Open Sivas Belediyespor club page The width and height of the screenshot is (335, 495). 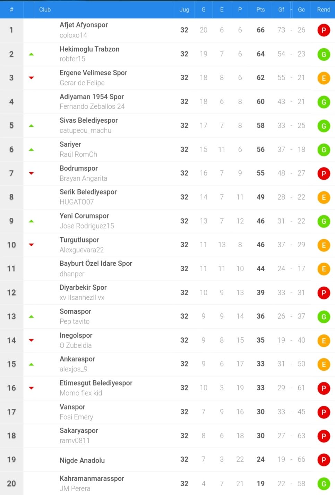(x=88, y=121)
